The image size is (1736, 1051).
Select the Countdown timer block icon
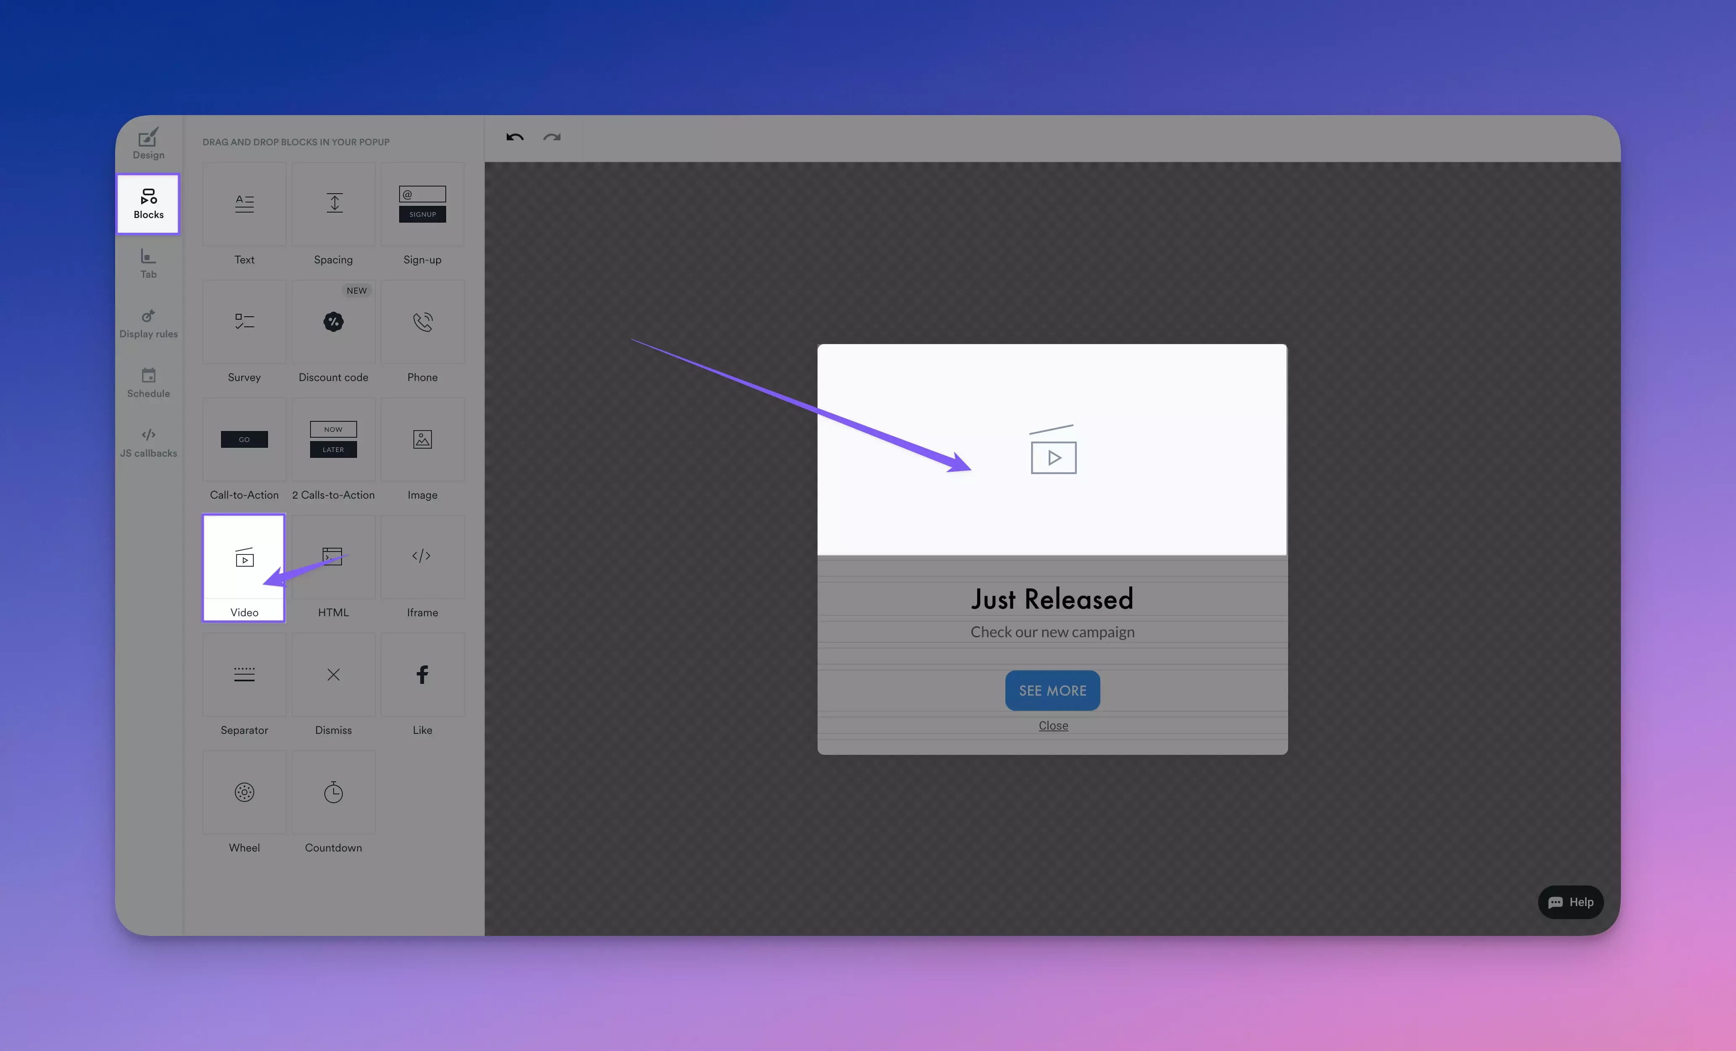[x=333, y=793]
